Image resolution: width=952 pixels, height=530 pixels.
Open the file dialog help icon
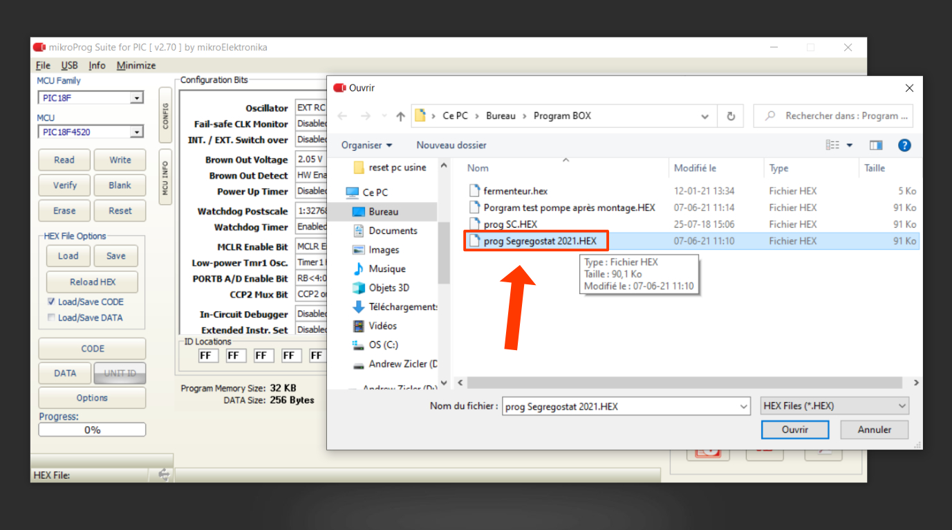point(904,145)
